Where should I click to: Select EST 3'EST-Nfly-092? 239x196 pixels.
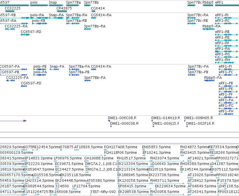click(103, 192)
